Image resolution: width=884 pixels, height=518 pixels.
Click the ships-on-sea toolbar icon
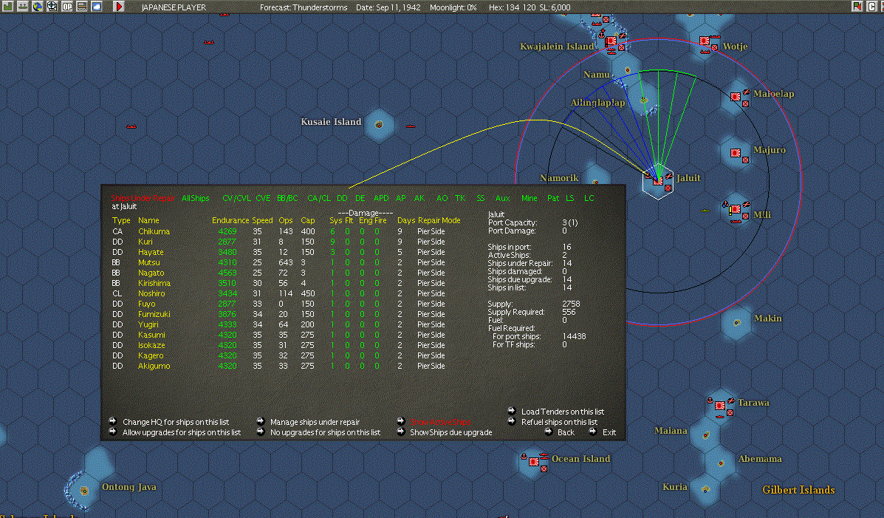[x=23, y=6]
